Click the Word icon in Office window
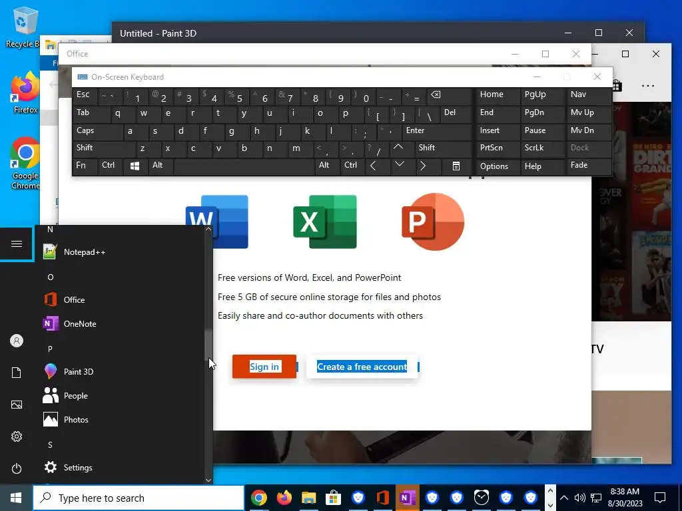 217,222
